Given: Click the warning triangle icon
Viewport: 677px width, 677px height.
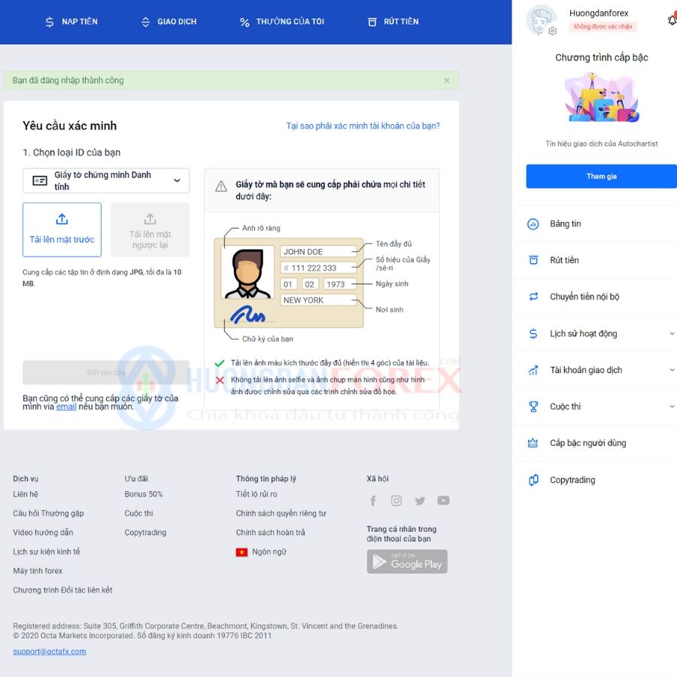Looking at the screenshot, I should [221, 187].
